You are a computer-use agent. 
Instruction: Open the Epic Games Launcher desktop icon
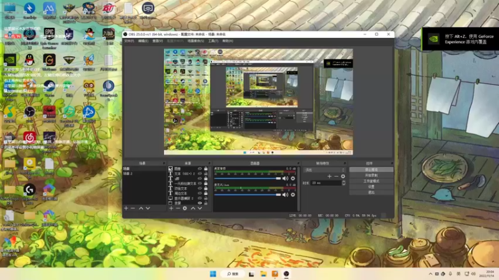[x=49, y=39]
